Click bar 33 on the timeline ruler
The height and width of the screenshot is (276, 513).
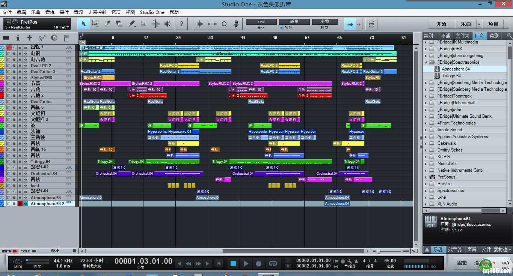click(211, 37)
